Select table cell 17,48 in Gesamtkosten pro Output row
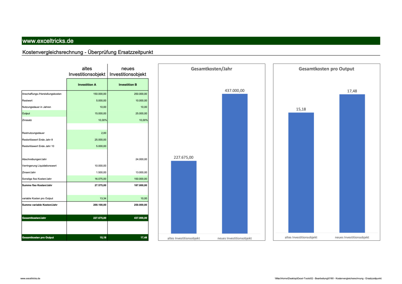Screen dimensions: 402x284 (x=128, y=237)
